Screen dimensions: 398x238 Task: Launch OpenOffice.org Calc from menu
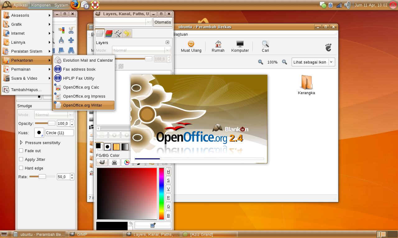click(x=84, y=87)
